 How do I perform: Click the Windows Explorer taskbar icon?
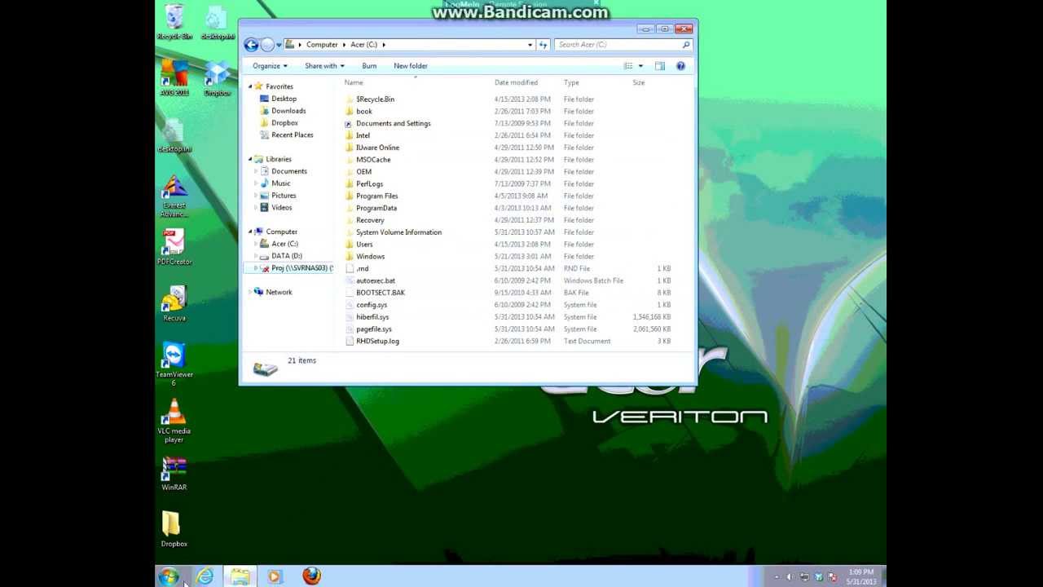[x=240, y=576]
